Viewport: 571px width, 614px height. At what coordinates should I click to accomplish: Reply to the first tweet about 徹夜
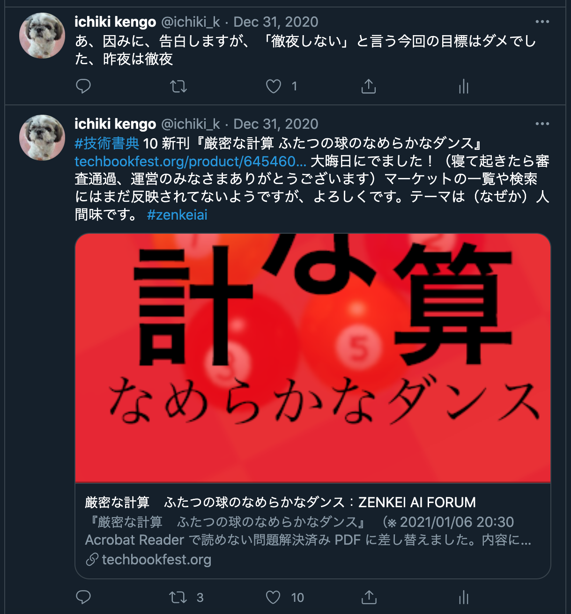(83, 86)
